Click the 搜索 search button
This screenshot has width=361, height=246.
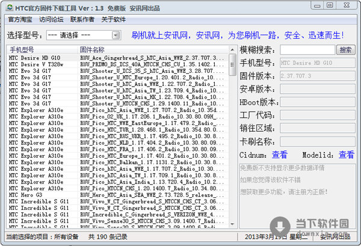345,50
